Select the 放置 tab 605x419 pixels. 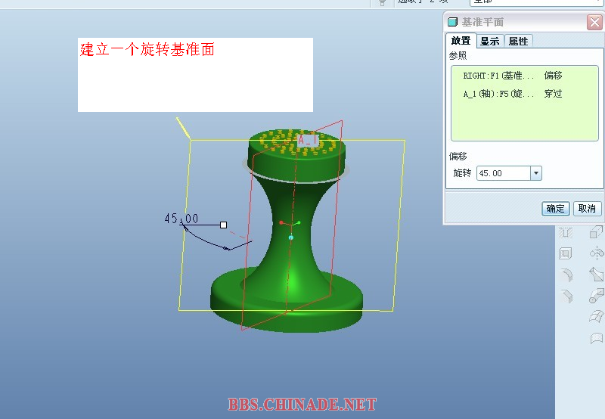point(461,41)
